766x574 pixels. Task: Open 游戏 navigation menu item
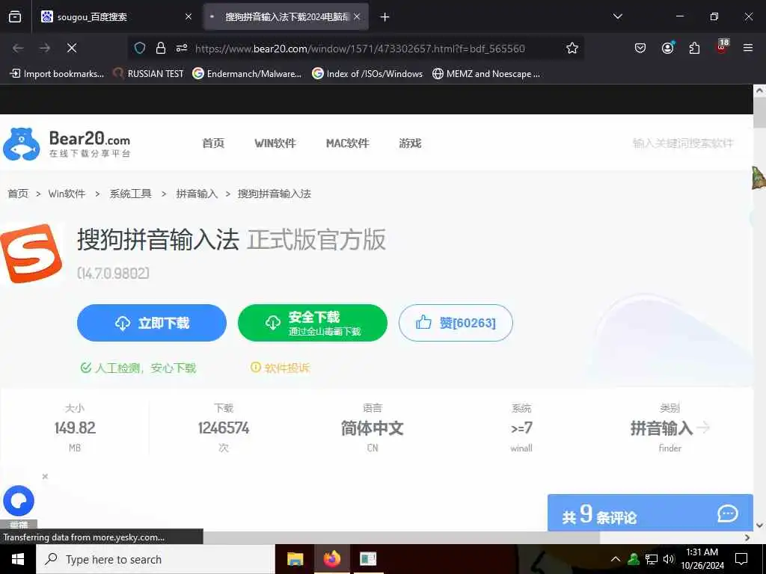410,143
